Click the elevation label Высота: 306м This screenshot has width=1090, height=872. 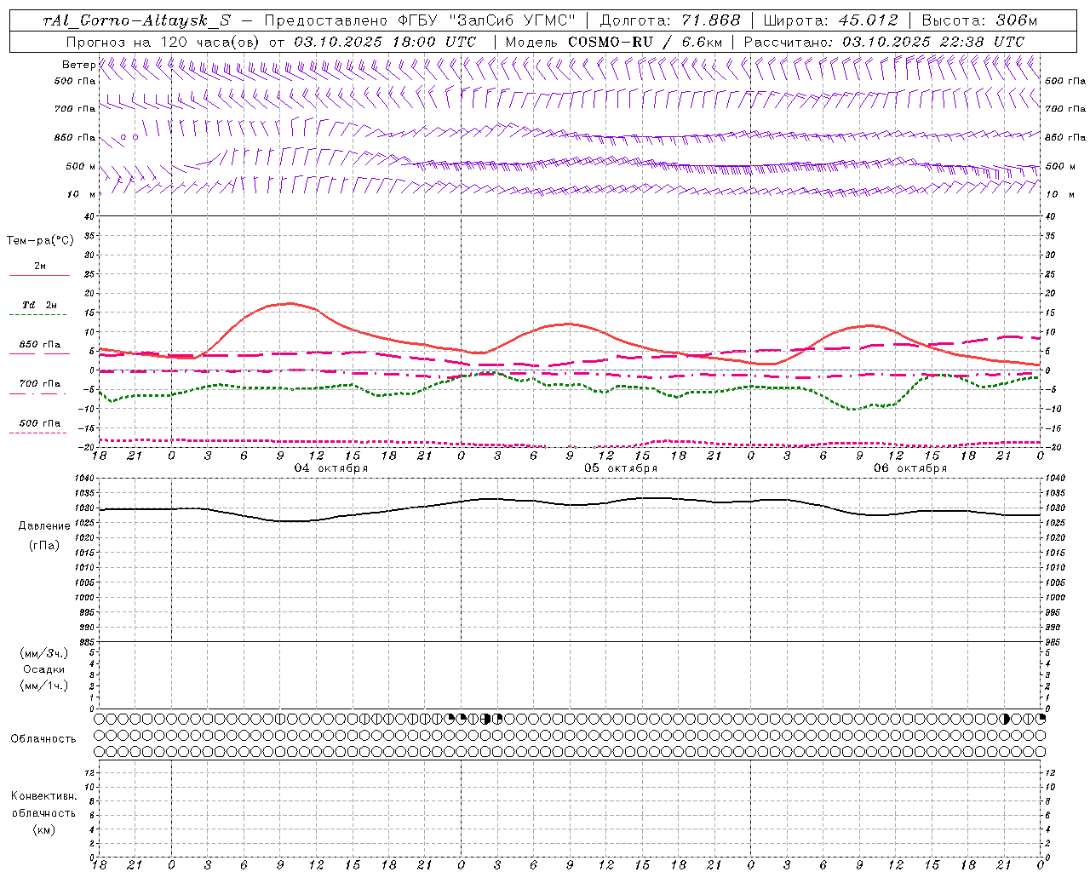[980, 21]
